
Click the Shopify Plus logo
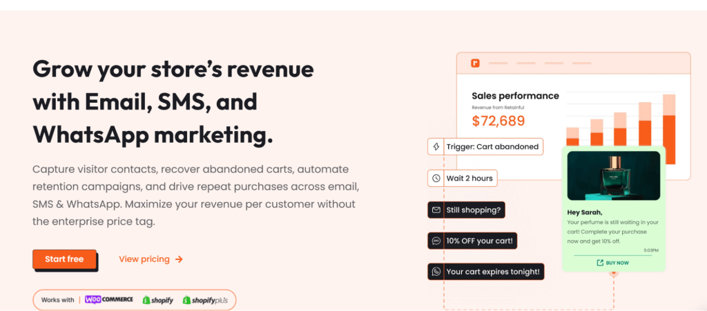point(206,300)
